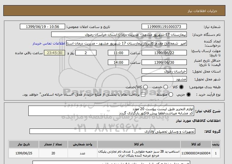Click the استامپ پد 2B product name cell
This screenshot has width=232, height=164.
pos(139,153)
